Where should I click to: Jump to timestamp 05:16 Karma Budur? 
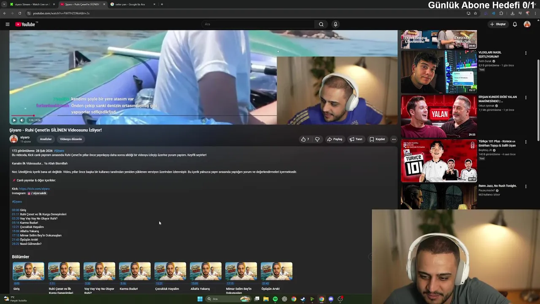16,223
